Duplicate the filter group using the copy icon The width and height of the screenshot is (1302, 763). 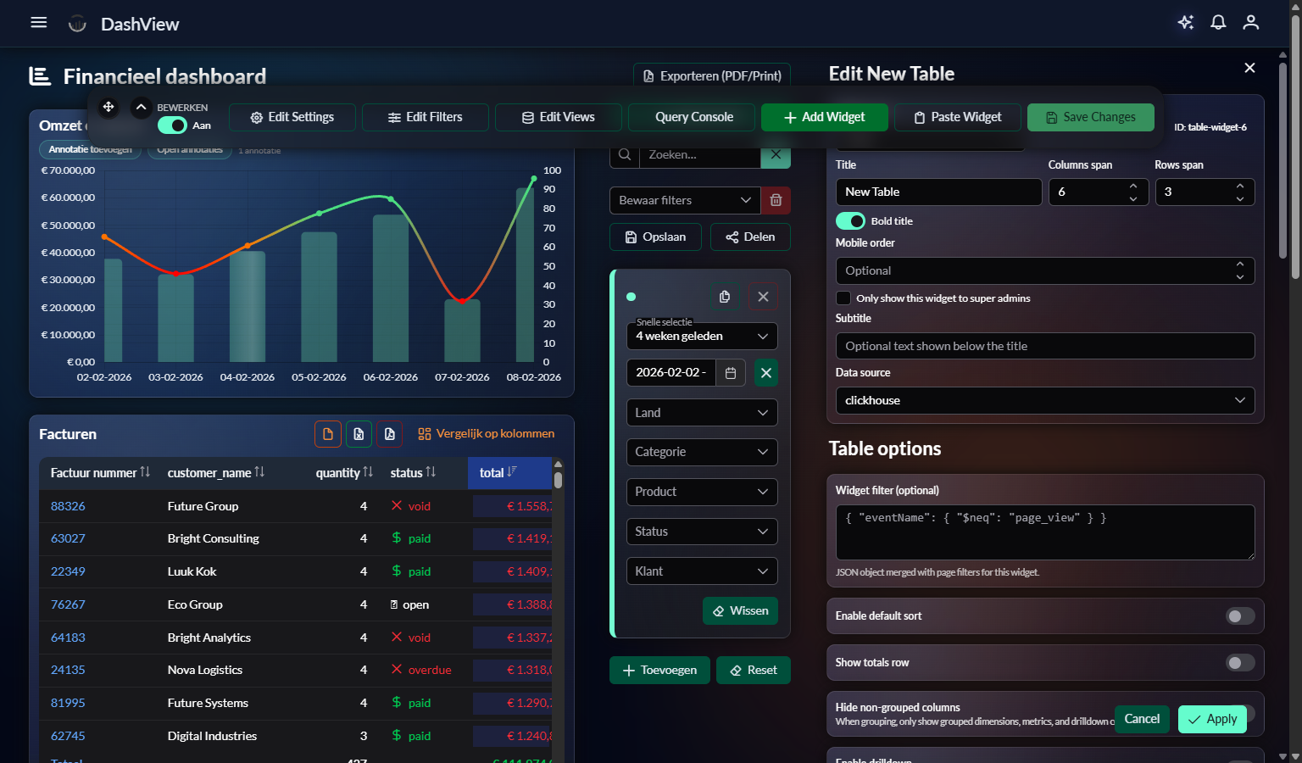pyautogui.click(x=725, y=296)
